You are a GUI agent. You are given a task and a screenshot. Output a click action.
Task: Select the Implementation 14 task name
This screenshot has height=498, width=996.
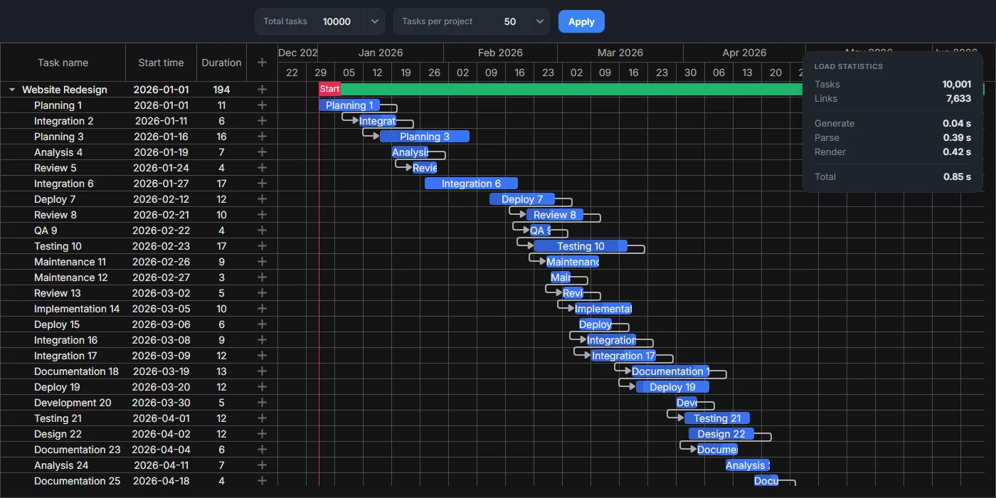(77, 309)
